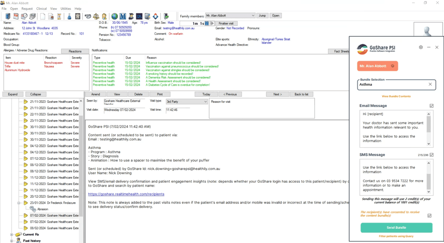Click the globe toolbar icon
Viewport: 444px width, 243px height.
114,16
